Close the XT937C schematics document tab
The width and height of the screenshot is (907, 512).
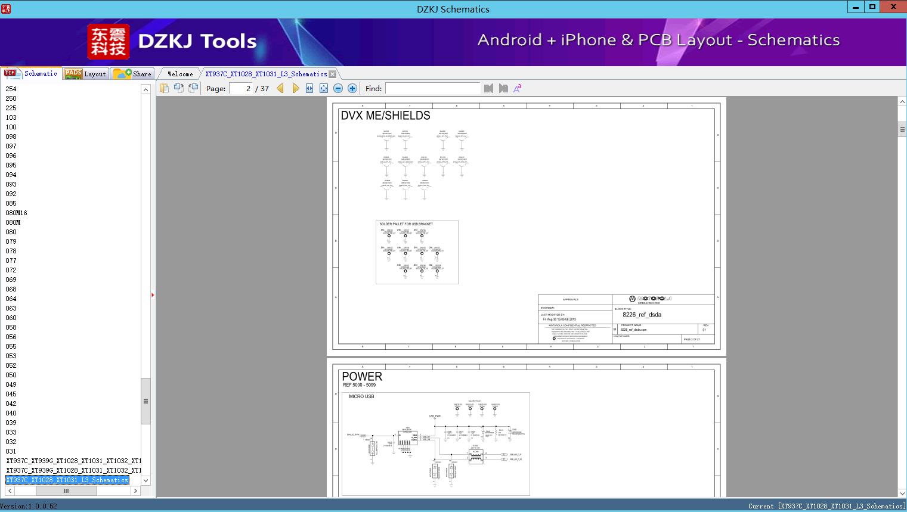click(333, 74)
